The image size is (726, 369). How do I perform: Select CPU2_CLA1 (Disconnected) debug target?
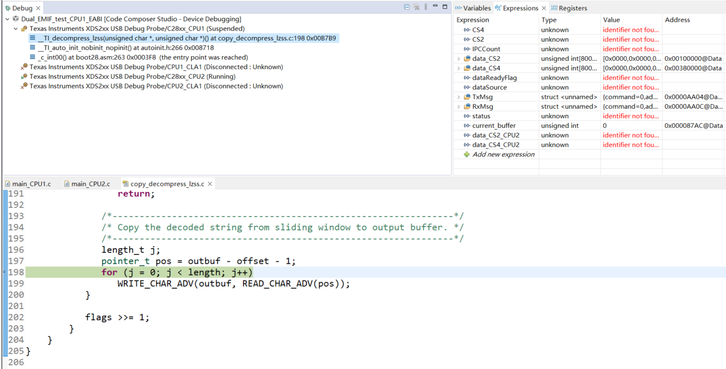click(x=156, y=86)
